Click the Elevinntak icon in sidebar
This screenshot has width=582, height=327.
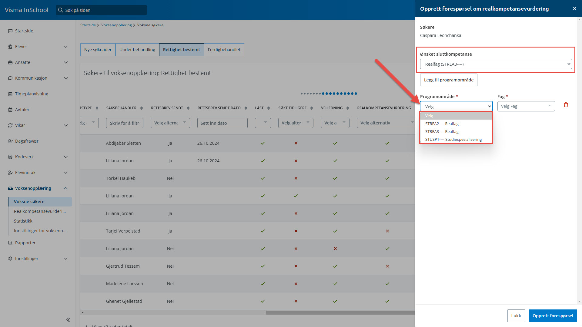point(10,173)
